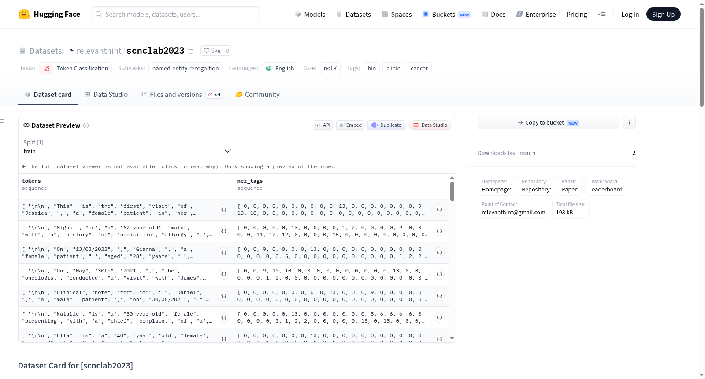Open the more options menu beside Copy to bucket
705x379 pixels.
coord(629,122)
